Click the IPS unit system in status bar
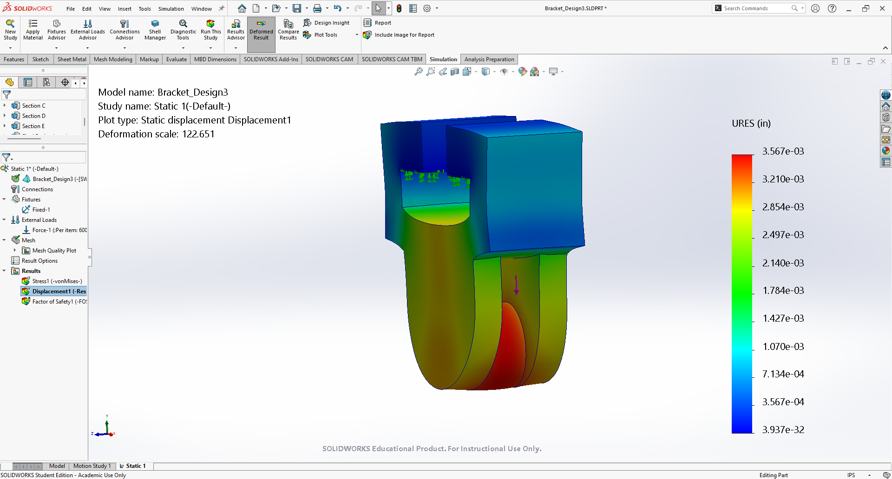892x479 pixels. click(x=851, y=475)
